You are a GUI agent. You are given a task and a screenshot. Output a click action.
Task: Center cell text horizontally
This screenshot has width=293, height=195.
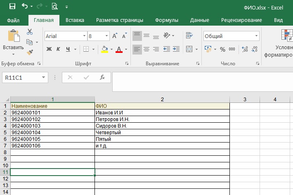point(146,49)
